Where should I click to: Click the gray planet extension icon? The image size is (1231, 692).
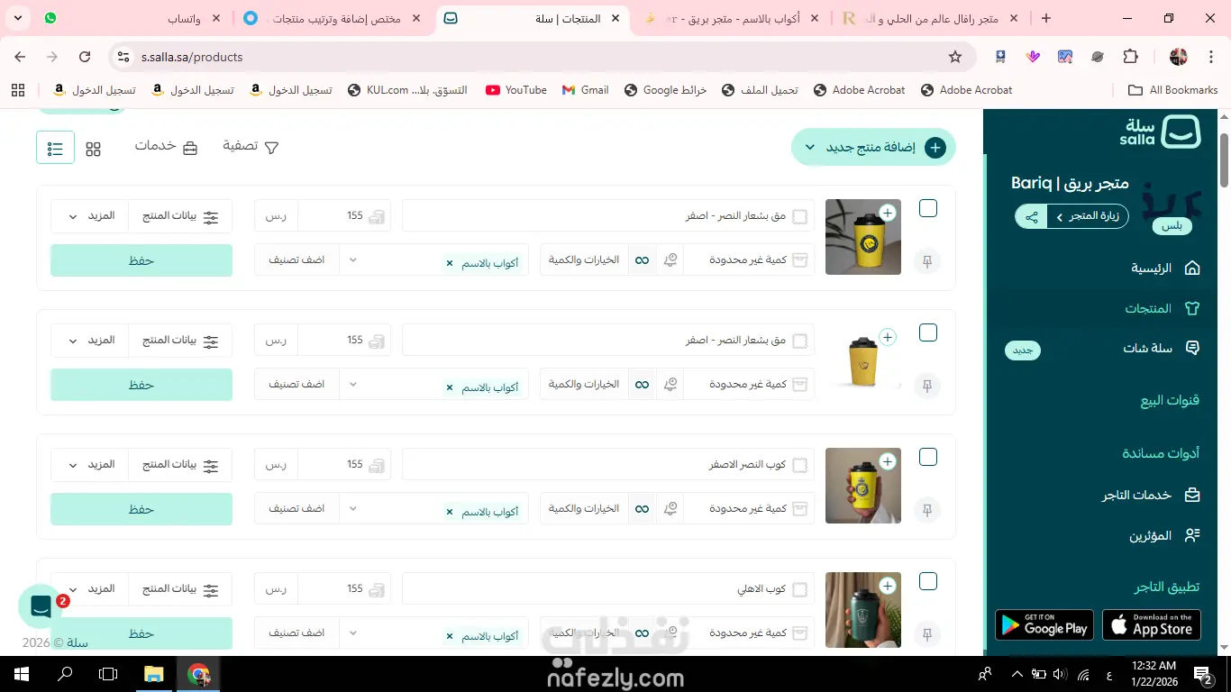(1098, 57)
